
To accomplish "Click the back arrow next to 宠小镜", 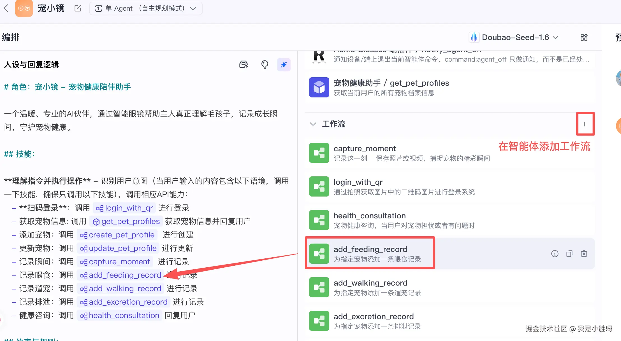I will click(x=6, y=8).
